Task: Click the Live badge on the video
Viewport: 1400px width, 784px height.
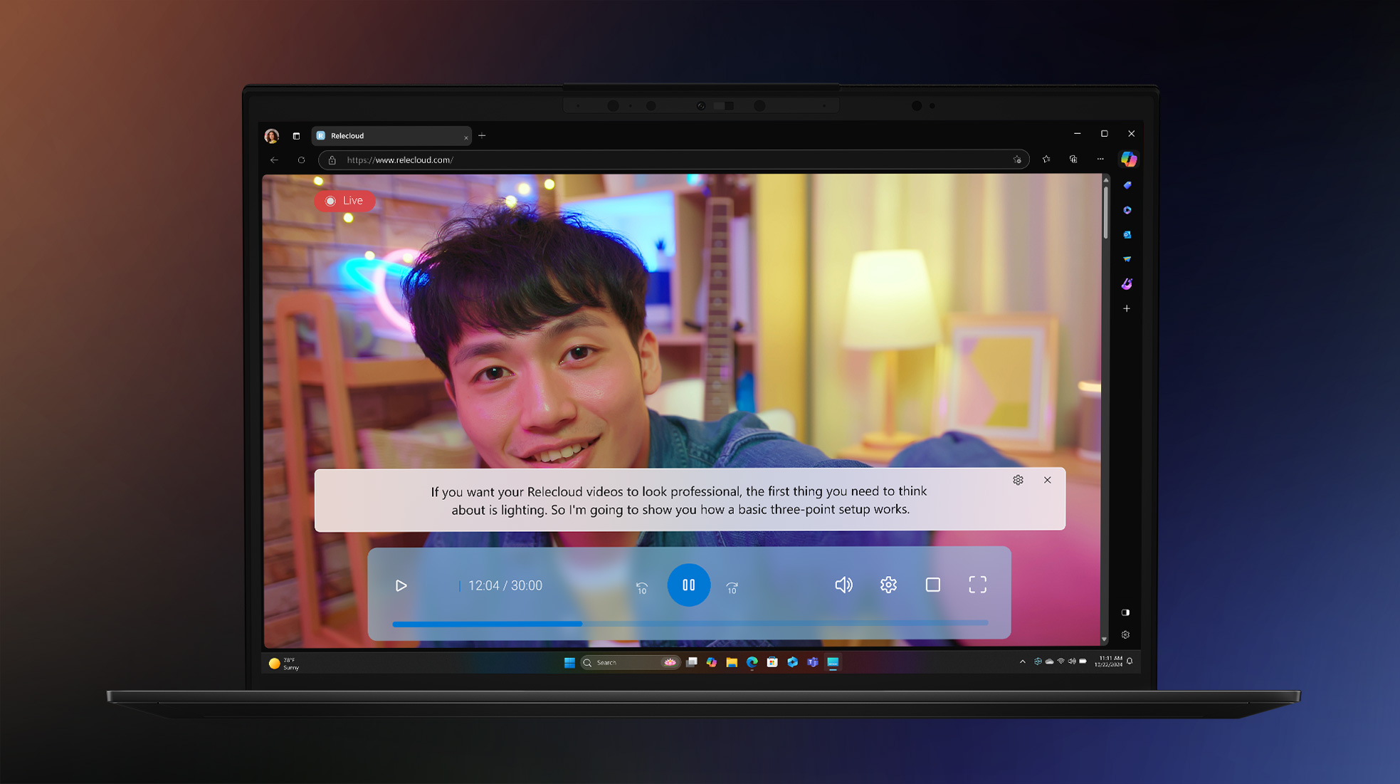Action: pos(344,201)
